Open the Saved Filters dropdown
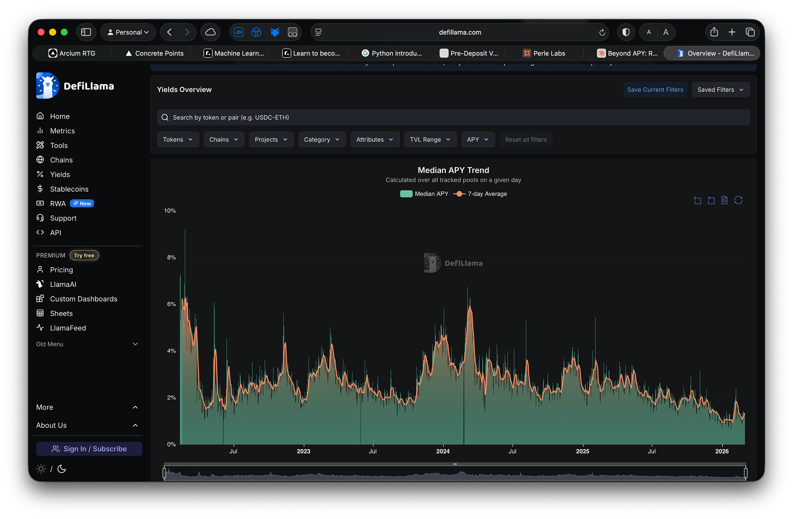Viewport: 793px width, 519px height. [x=721, y=90]
